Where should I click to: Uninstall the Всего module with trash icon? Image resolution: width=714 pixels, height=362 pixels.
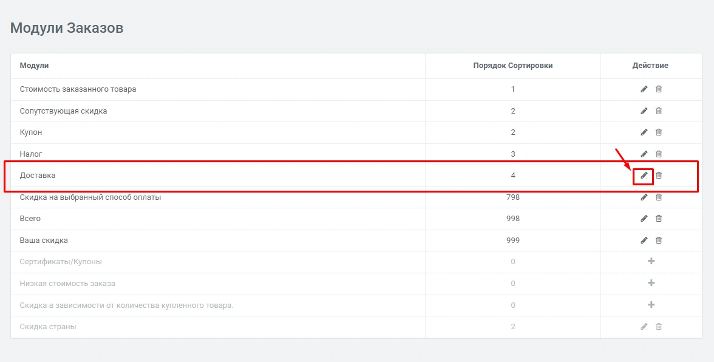(x=659, y=219)
